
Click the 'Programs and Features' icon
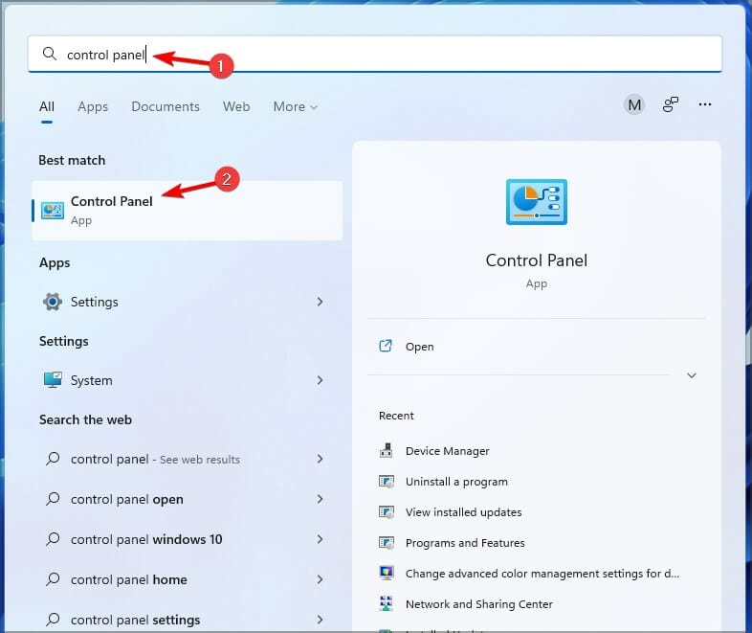tap(387, 543)
